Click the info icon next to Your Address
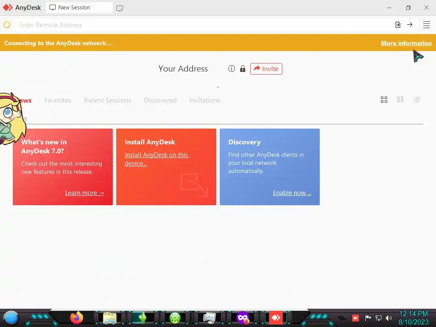The width and height of the screenshot is (436, 327). pyautogui.click(x=231, y=69)
